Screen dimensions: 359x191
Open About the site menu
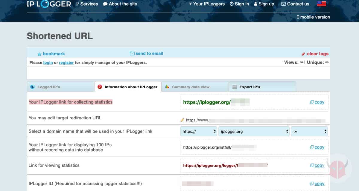pyautogui.click(x=120, y=4)
